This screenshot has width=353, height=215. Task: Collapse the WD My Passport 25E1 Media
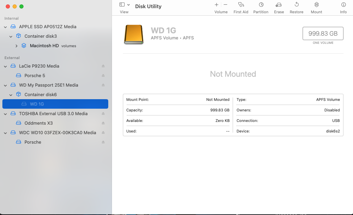click(5, 85)
